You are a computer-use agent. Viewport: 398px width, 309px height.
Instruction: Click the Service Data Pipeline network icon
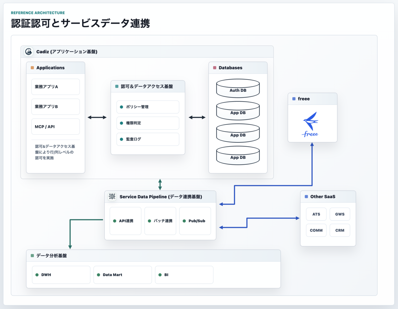tap(112, 197)
